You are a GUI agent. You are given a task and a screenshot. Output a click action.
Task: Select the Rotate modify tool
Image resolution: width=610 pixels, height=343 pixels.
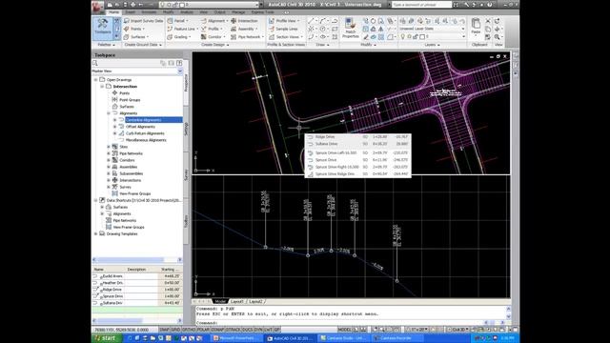pyautogui.click(x=373, y=21)
